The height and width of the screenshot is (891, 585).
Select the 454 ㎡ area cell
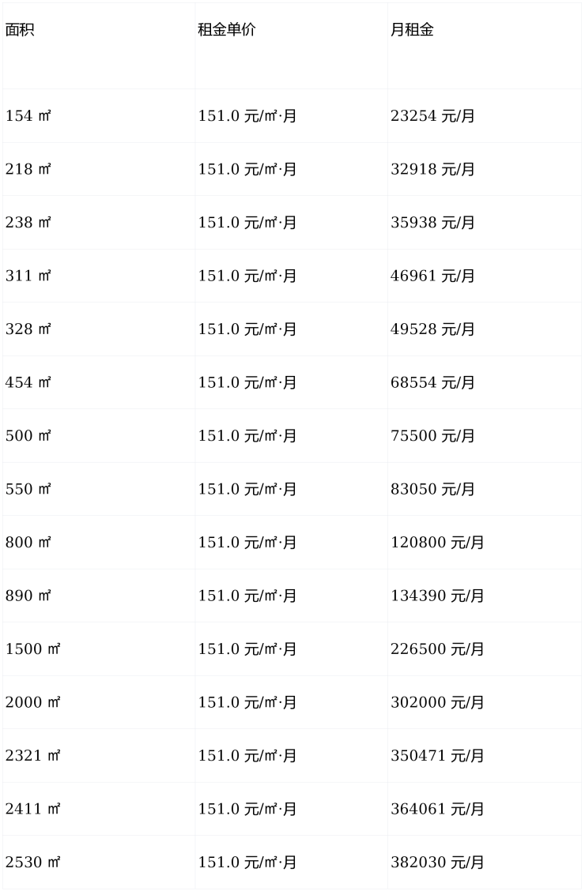28,382
